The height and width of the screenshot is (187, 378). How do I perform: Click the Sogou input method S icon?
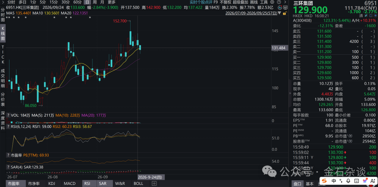(324, 181)
